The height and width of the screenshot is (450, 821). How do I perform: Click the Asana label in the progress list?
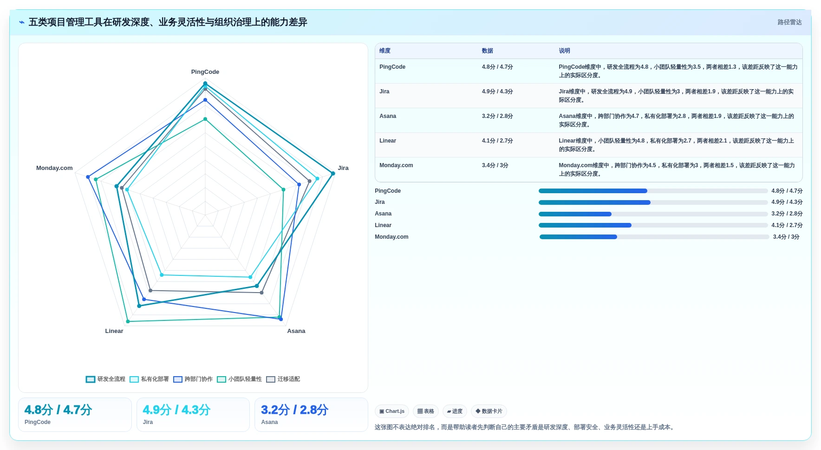(383, 214)
